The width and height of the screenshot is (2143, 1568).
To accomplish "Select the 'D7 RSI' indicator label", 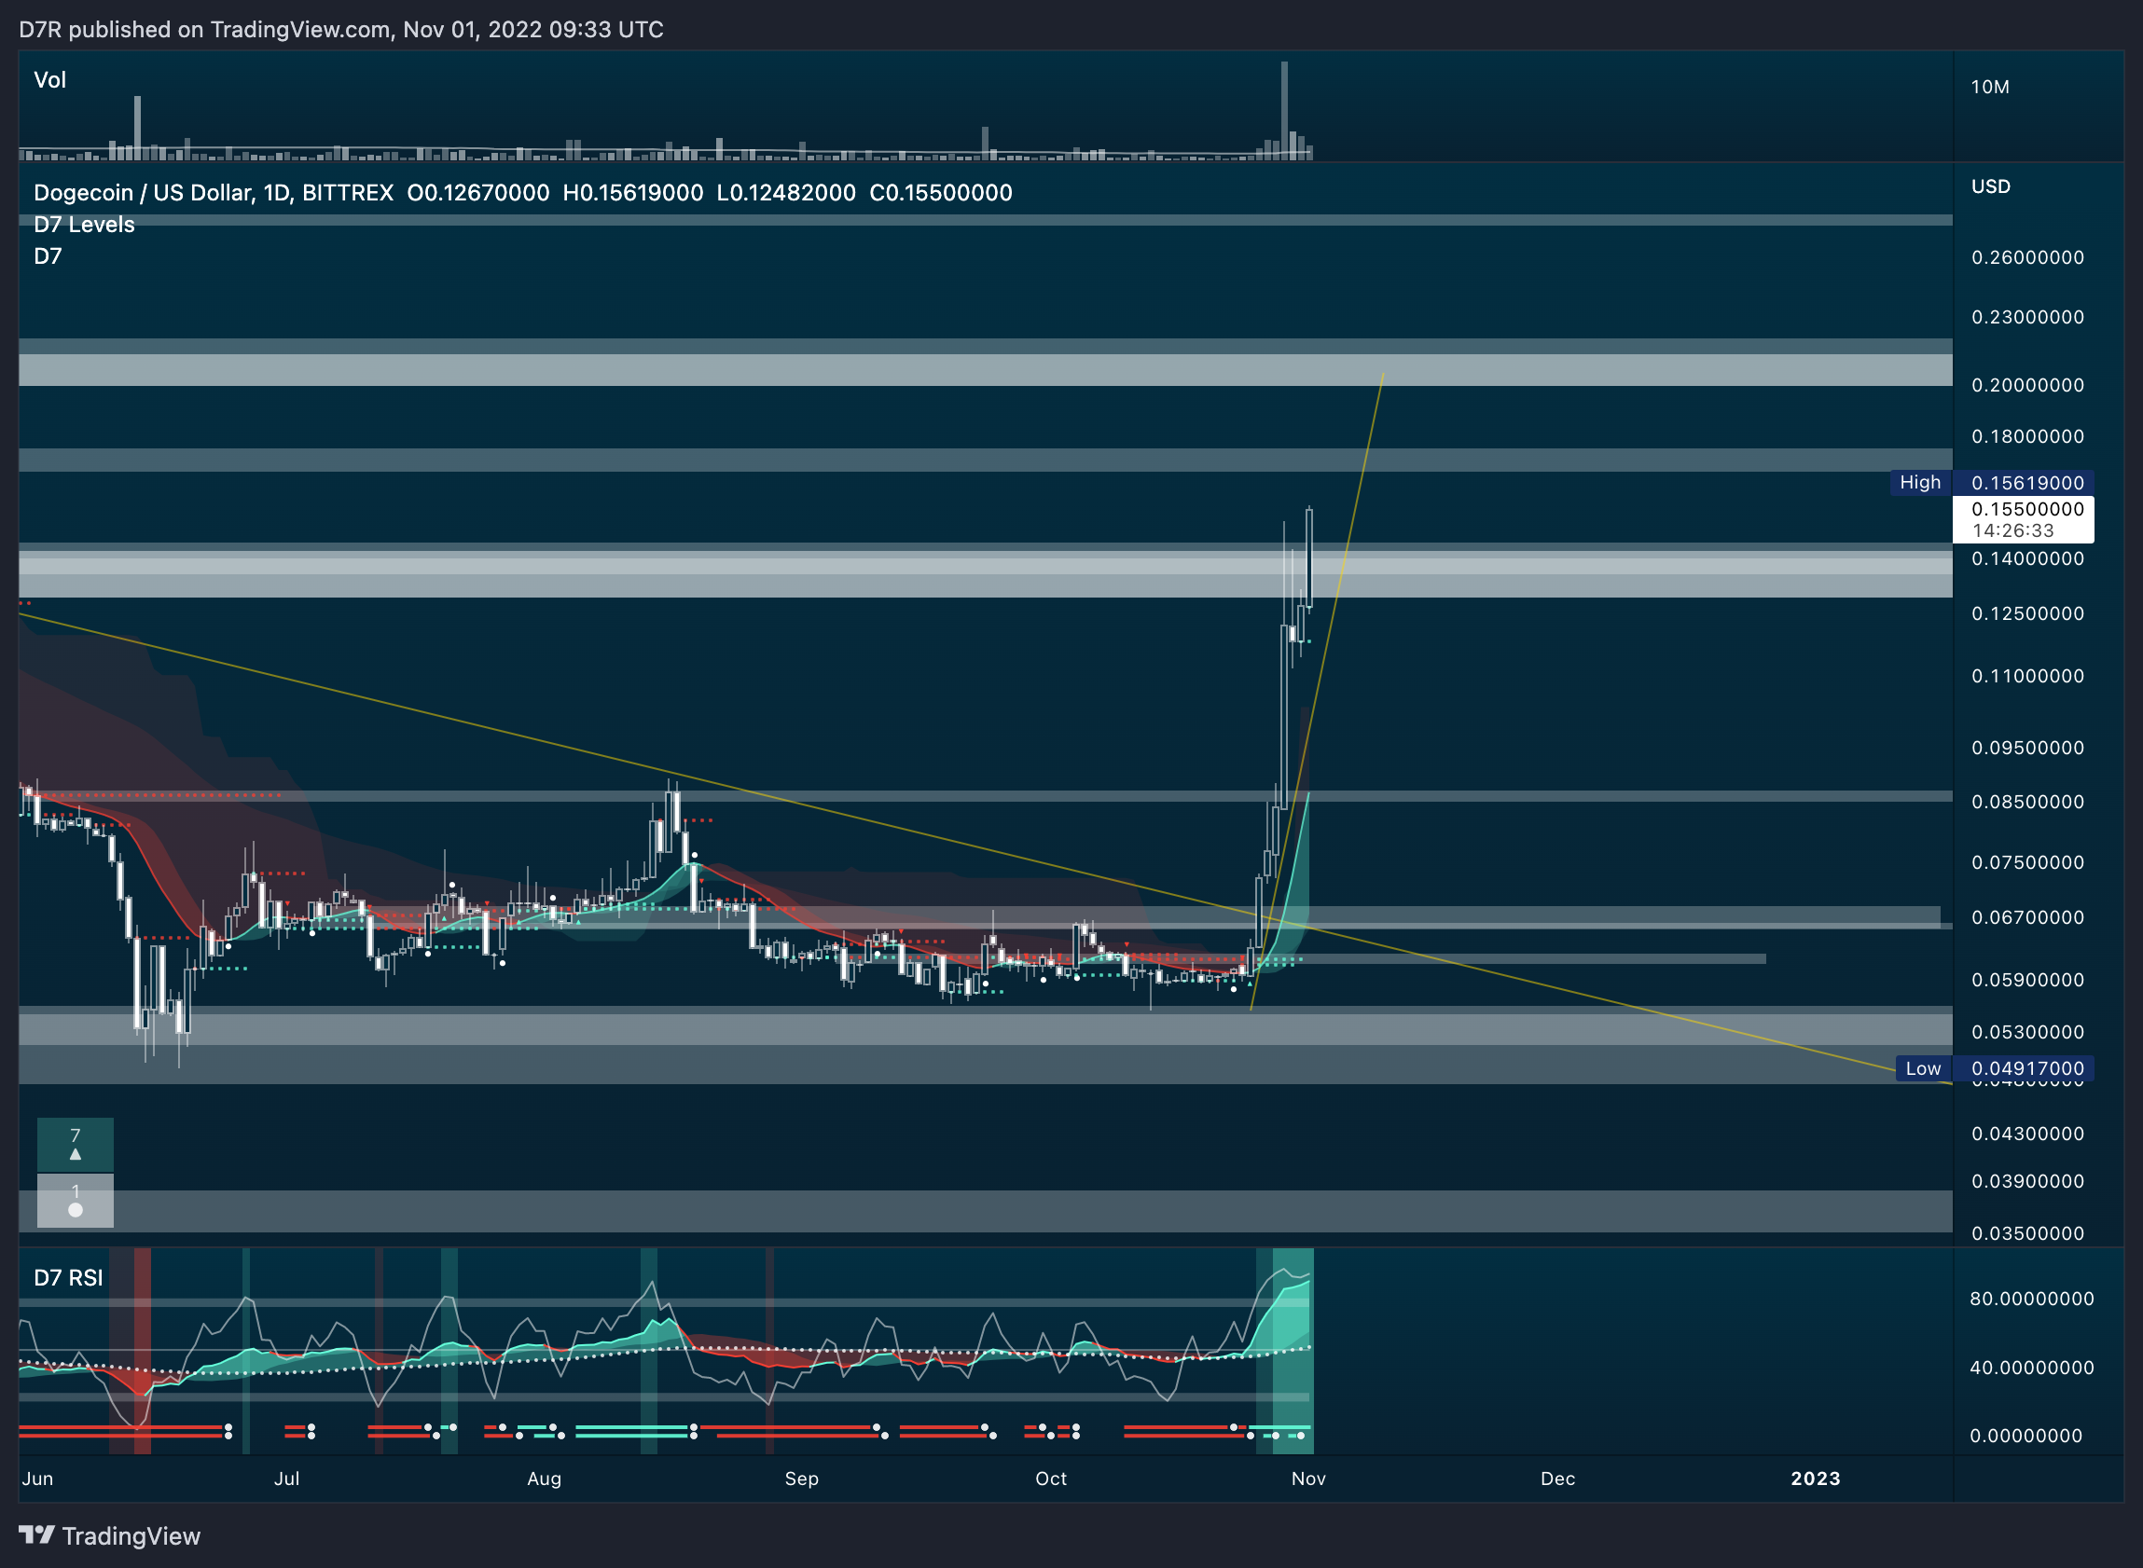I will 67,1277.
